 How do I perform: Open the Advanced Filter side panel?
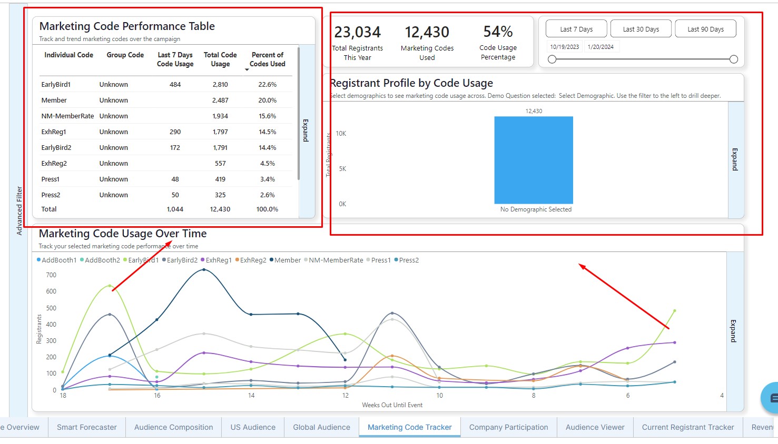click(x=19, y=210)
